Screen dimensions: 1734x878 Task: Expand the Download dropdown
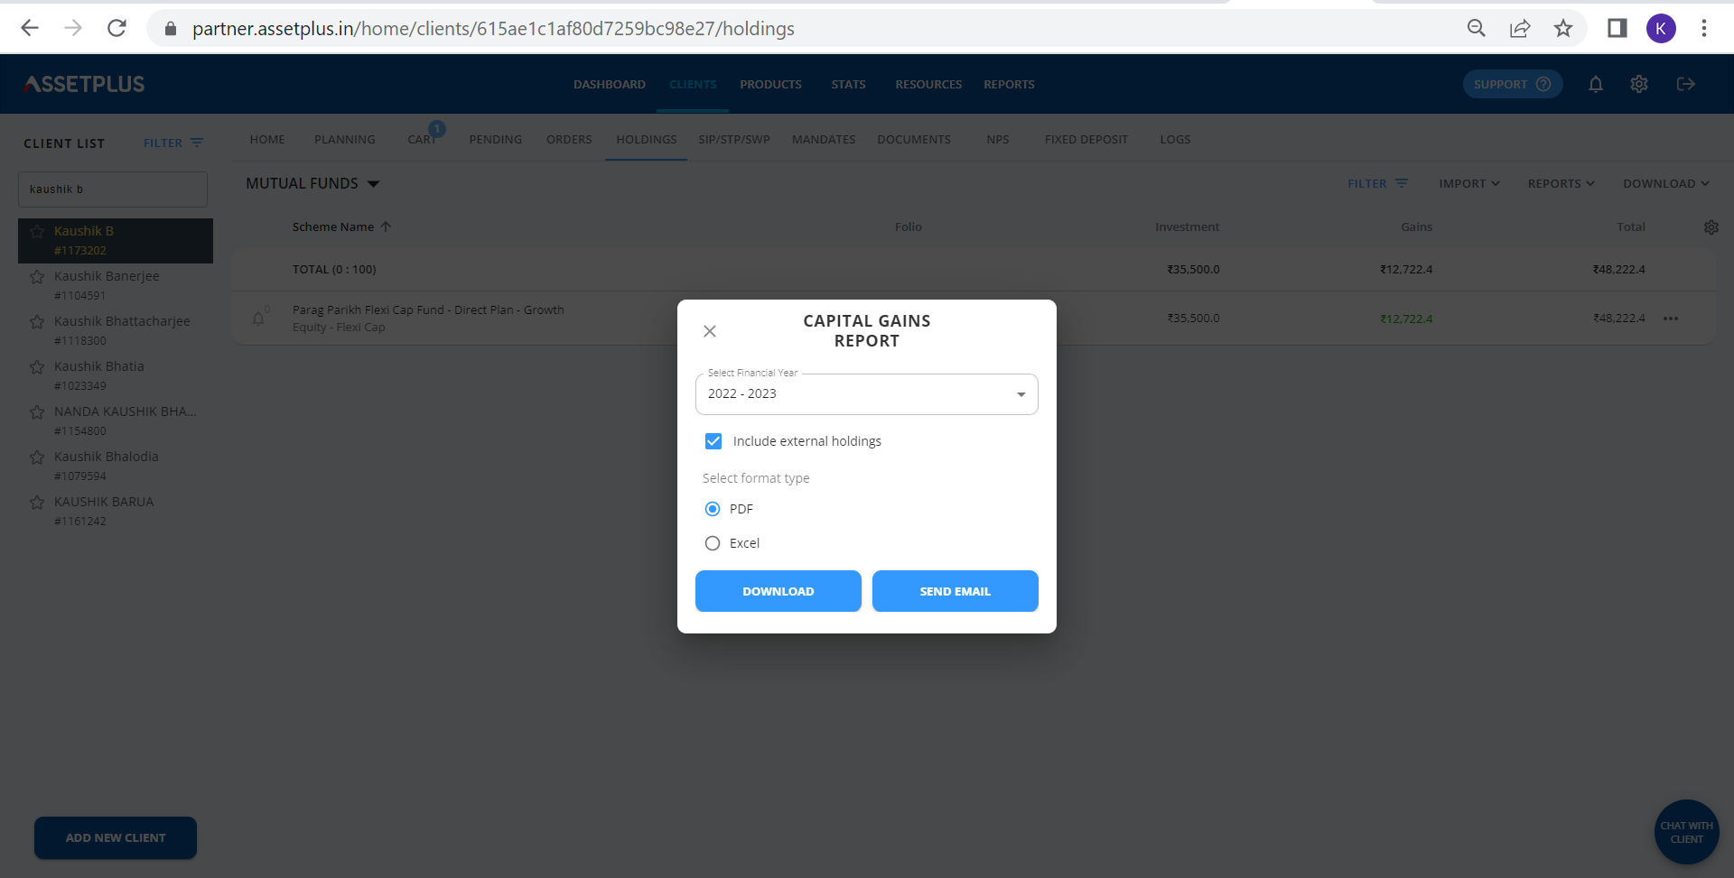[1666, 183]
